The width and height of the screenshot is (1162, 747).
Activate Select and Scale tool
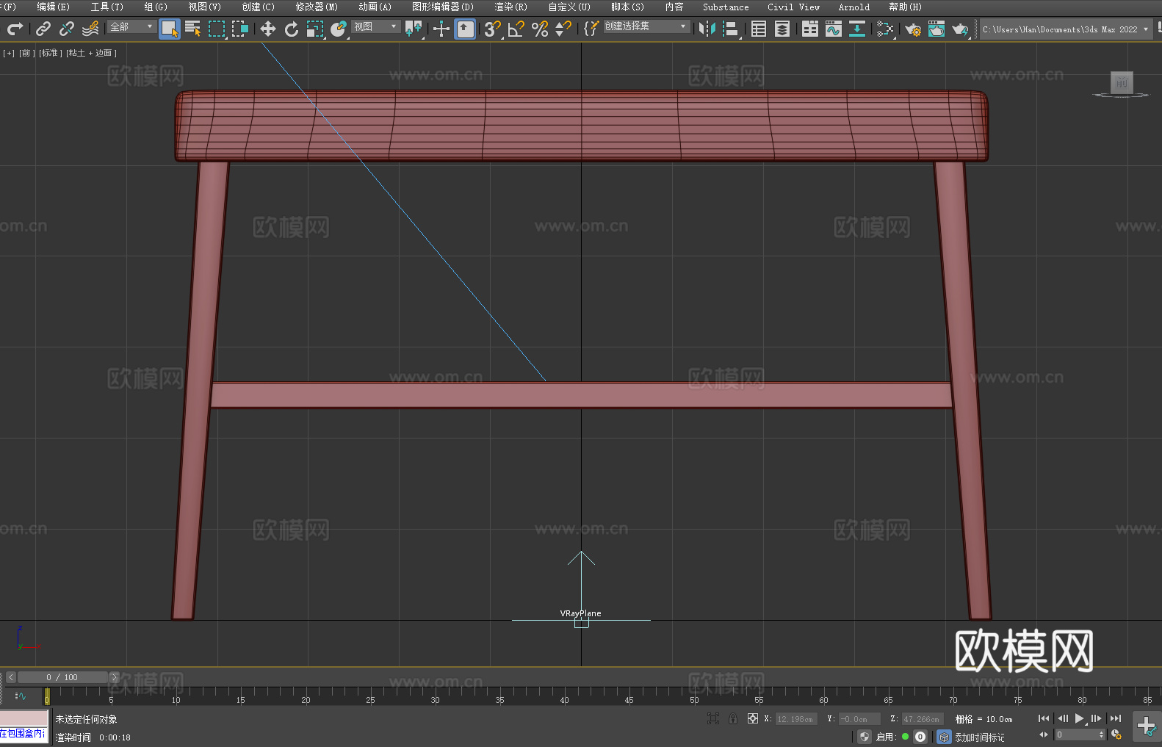tap(315, 29)
